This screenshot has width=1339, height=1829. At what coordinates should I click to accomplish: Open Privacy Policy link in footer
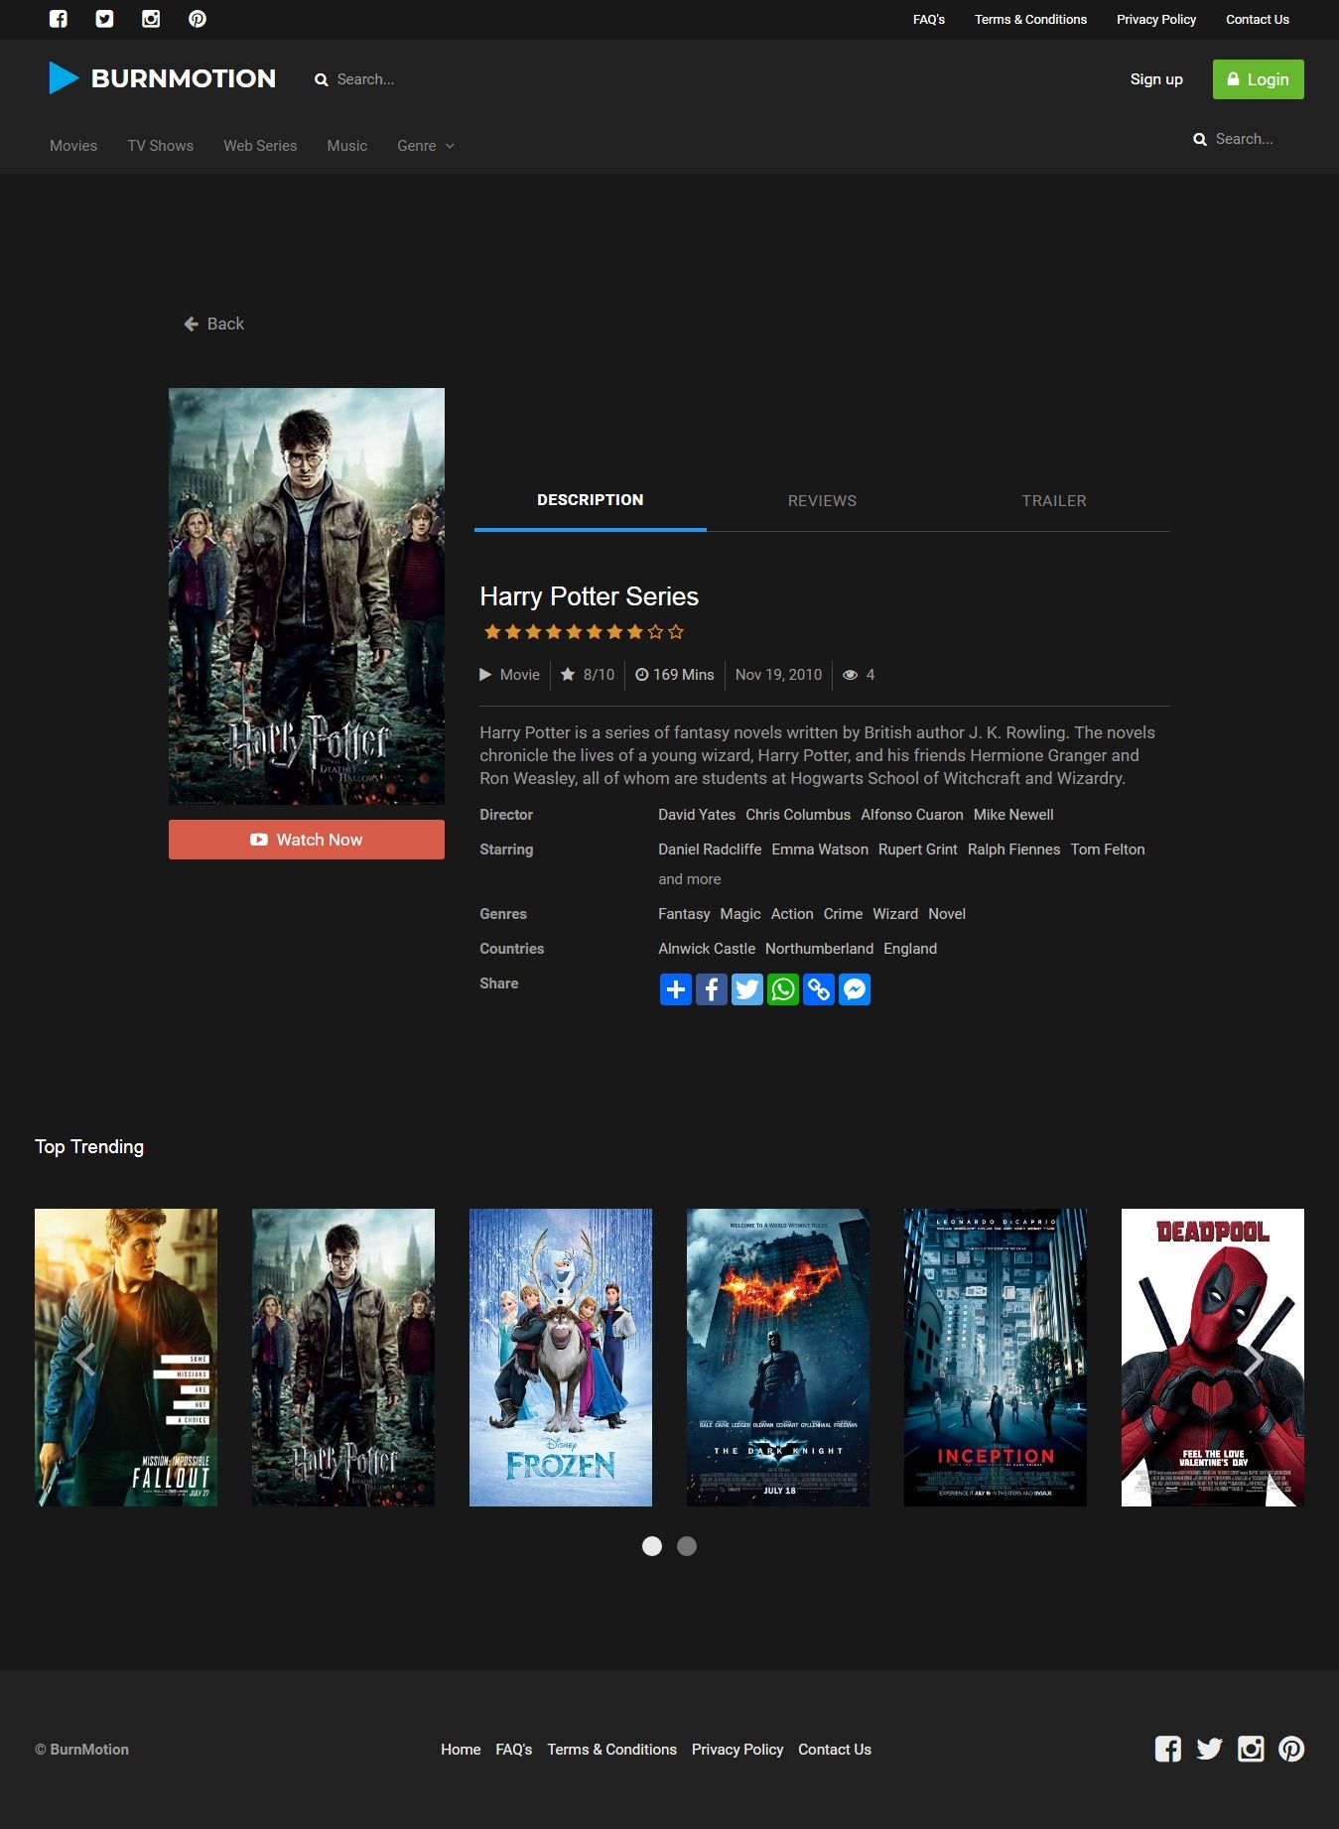pos(737,1750)
